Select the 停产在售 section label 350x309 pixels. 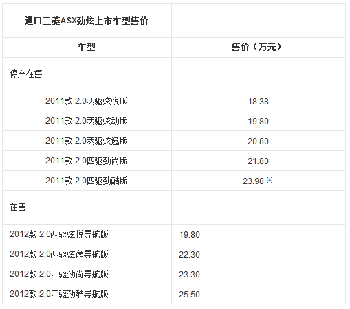coord(25,73)
